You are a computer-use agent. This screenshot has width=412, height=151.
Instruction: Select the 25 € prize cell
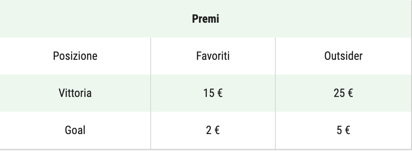[x=343, y=93]
